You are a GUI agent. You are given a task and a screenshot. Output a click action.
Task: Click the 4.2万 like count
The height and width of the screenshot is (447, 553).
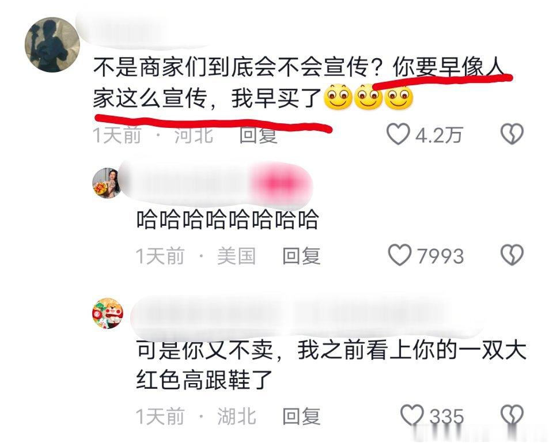pyautogui.click(x=439, y=135)
